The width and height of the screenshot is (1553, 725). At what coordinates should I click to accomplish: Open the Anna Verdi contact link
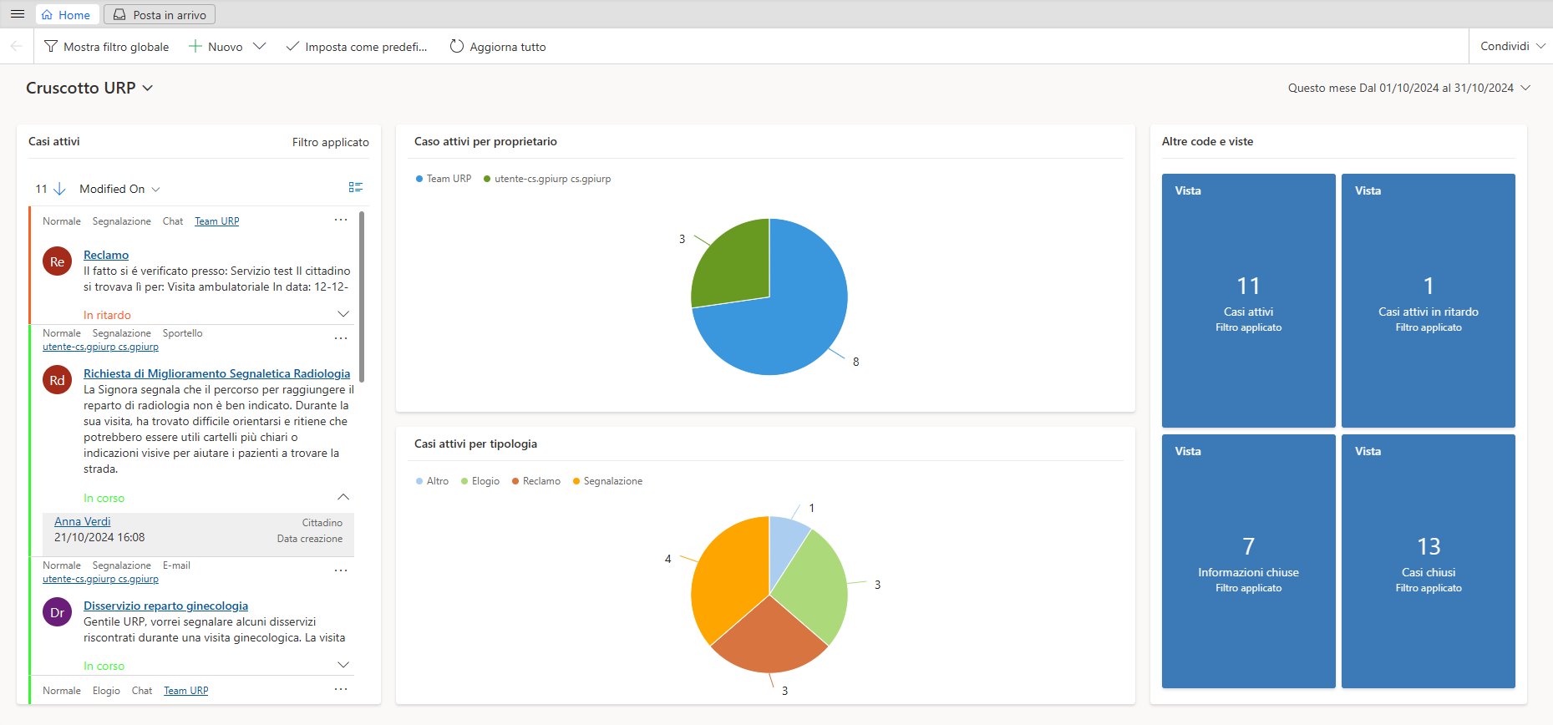click(x=82, y=521)
